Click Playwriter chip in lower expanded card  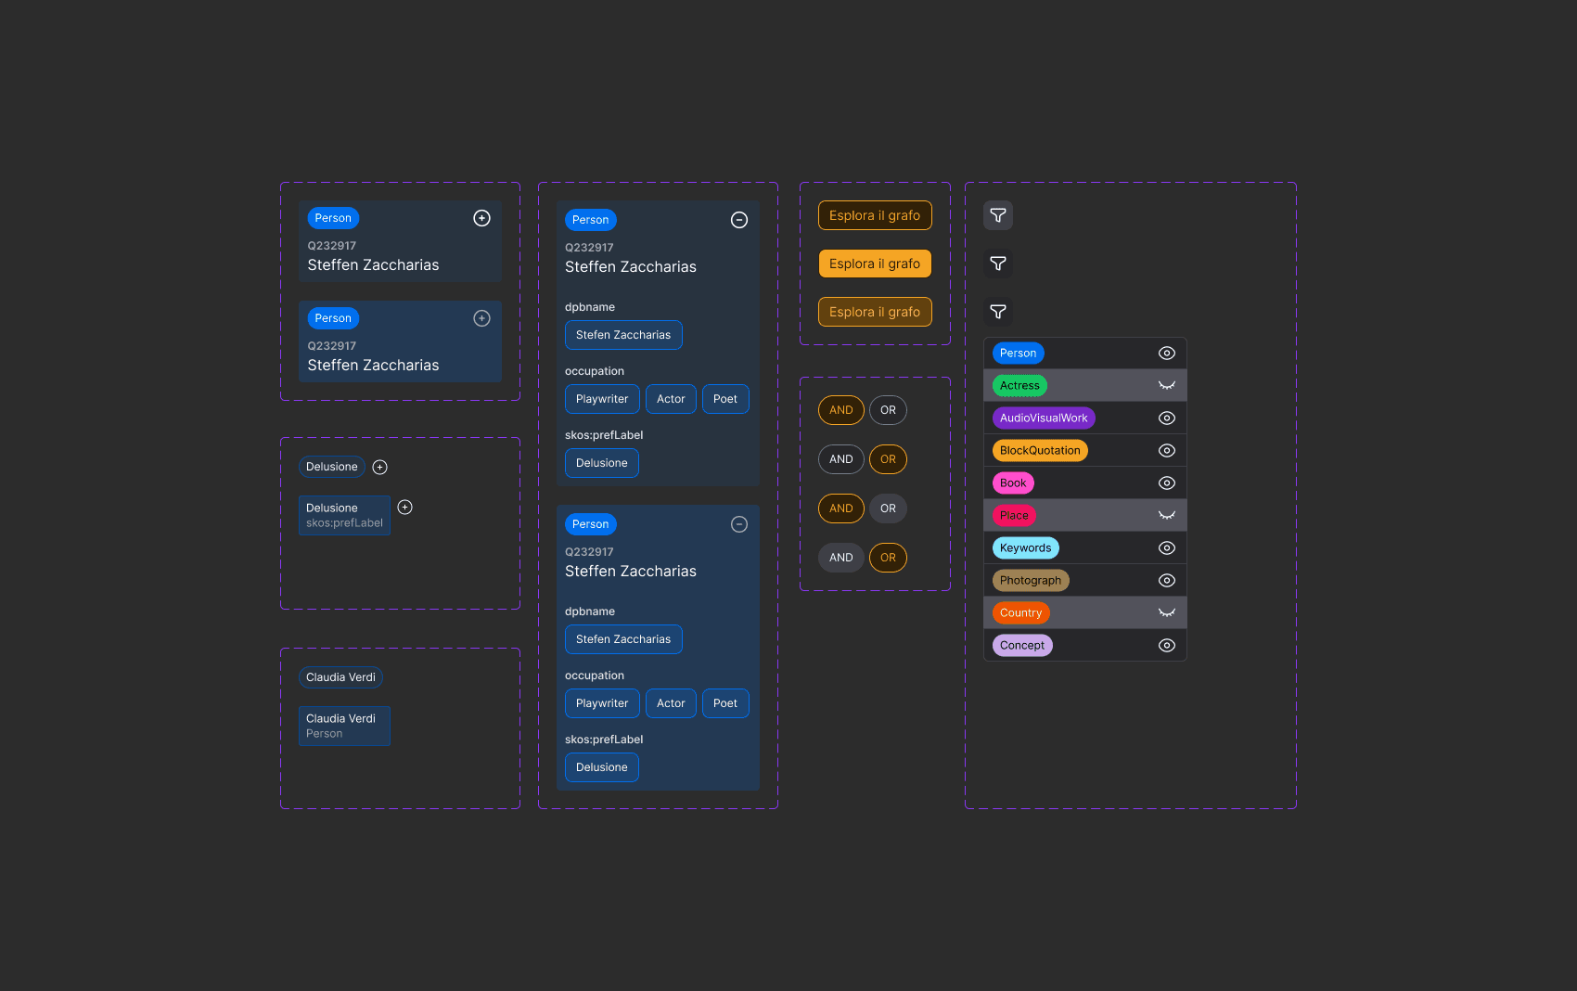click(x=602, y=703)
